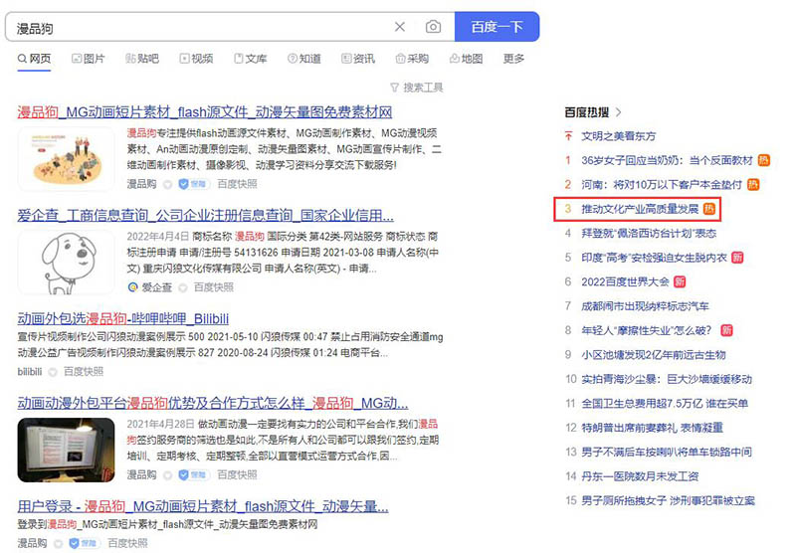Open hot search 拜登就佩洛西访台计划表态
The height and width of the screenshot is (553, 796).
[x=649, y=233]
